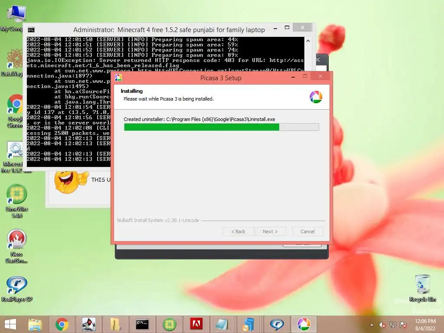Click the Next > button in Picasa Setup

click(x=270, y=232)
